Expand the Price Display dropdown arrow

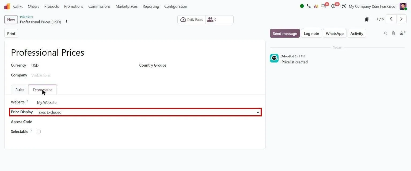[x=258, y=112]
